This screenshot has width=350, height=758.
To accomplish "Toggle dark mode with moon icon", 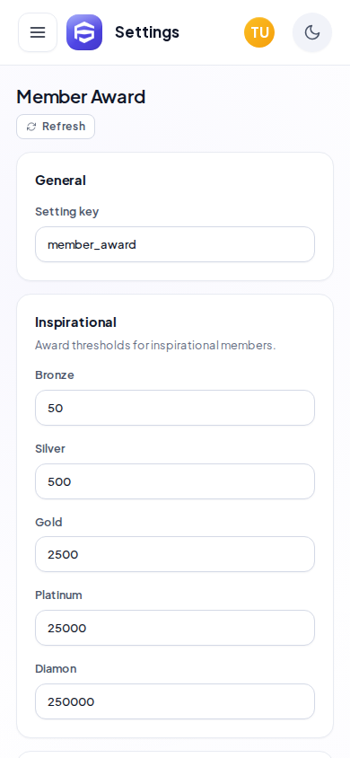I will [312, 32].
